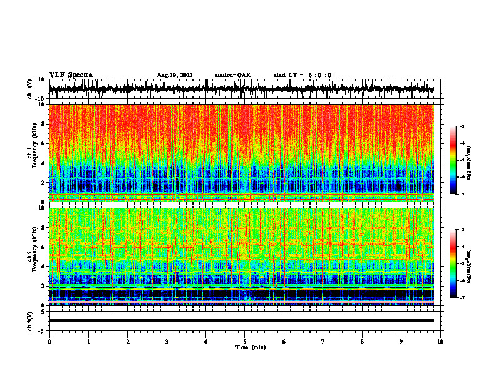The width and height of the screenshot is (496, 383).
Task: Click the "start UT = 6 : 0 : 0" label
Action: pyautogui.click(x=302, y=75)
